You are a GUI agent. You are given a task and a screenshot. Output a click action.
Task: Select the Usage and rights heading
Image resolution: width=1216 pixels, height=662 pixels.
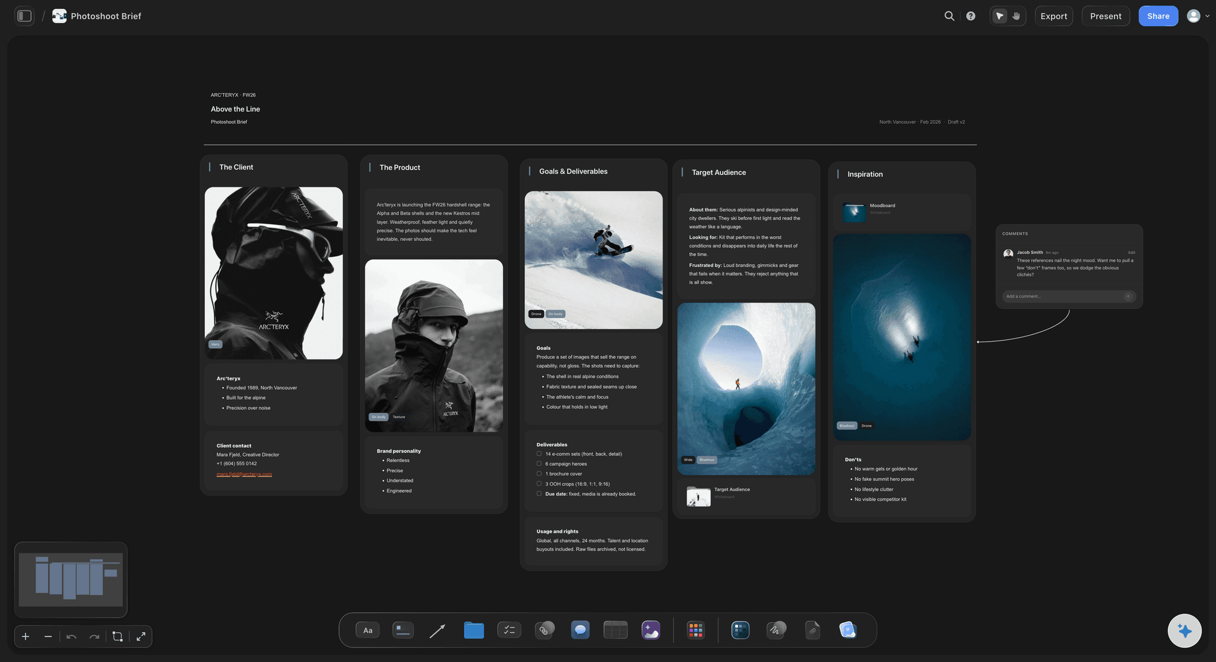coord(557,531)
